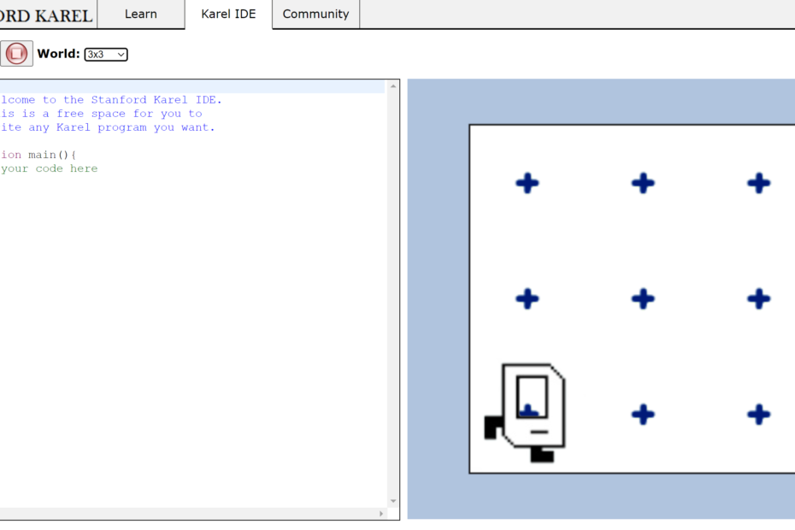Click the 'Karel program you want.' line
795x530 pixels.
(x=108, y=127)
